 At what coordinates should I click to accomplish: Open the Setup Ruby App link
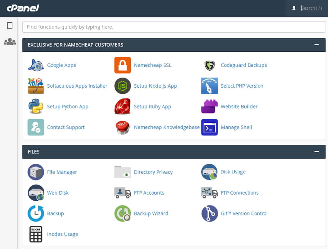[x=152, y=107]
